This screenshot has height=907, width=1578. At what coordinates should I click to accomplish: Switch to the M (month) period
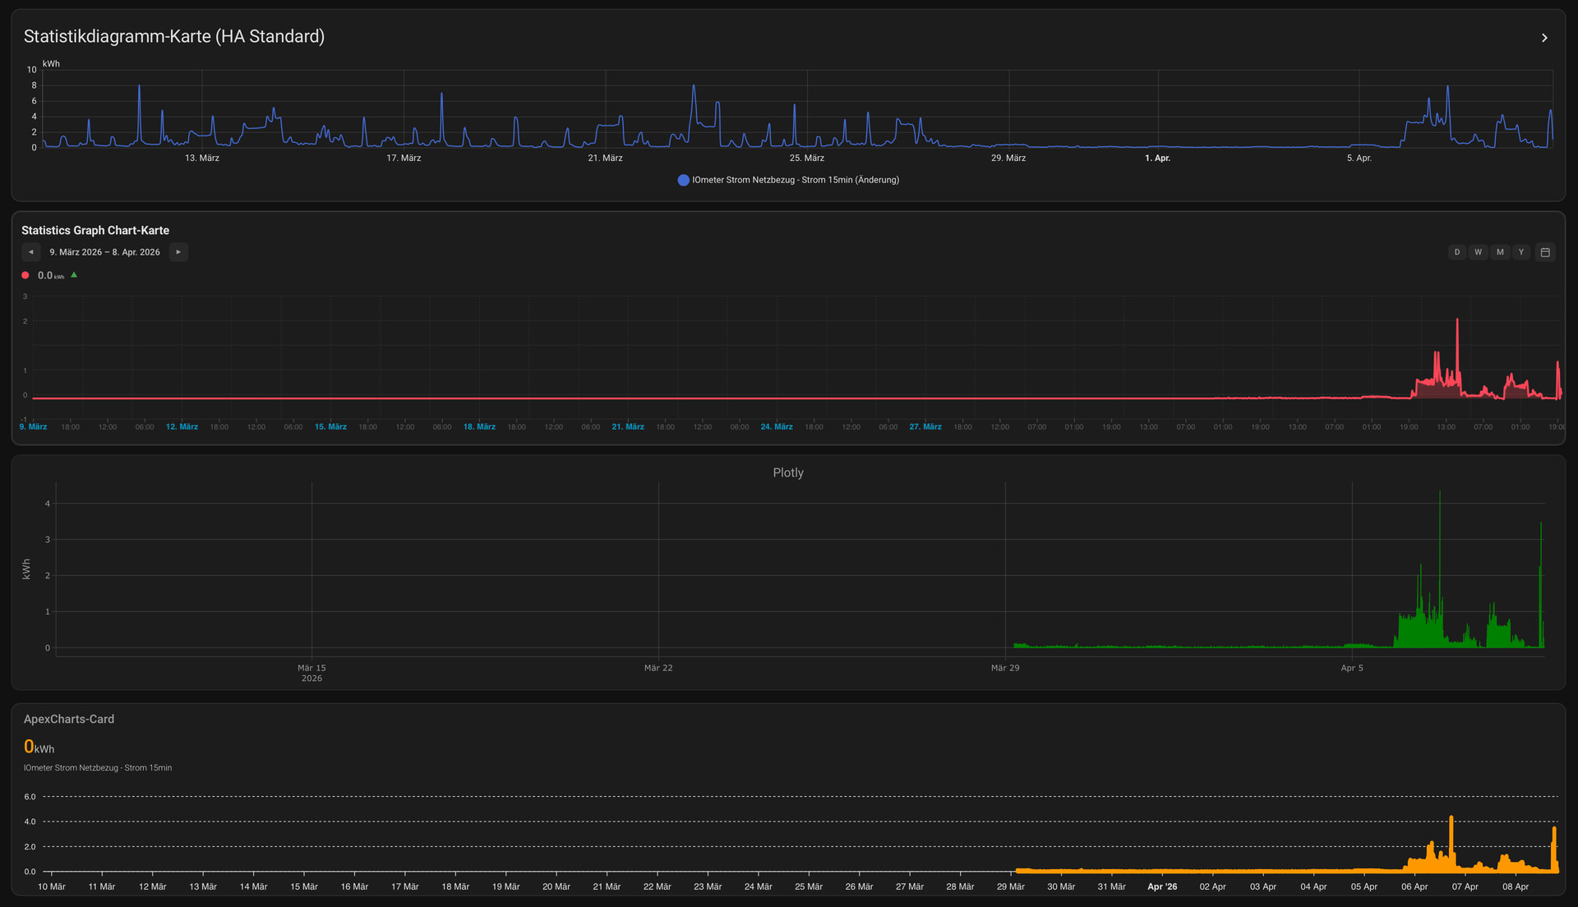tap(1500, 252)
